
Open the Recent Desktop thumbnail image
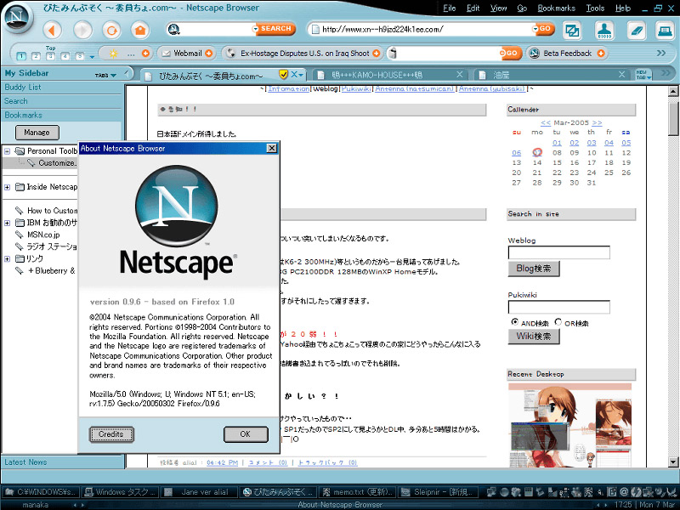[x=569, y=425]
